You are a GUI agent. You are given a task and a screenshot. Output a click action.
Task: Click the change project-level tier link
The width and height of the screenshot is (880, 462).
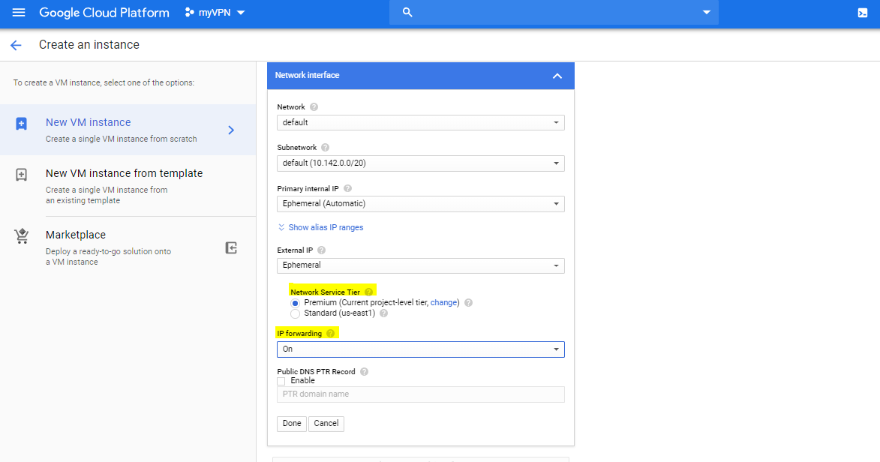pos(444,302)
